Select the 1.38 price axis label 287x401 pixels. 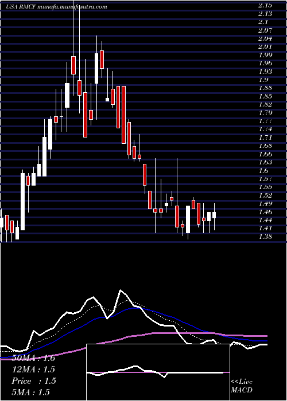pyautogui.click(x=265, y=236)
